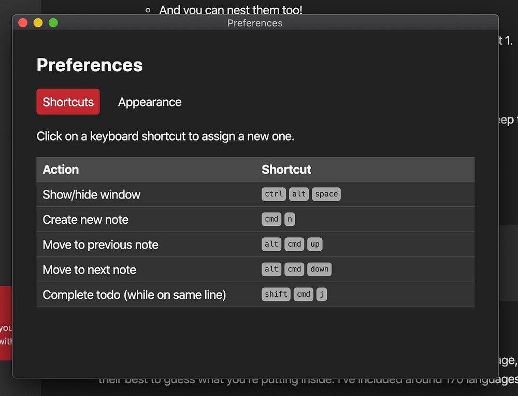Select the Shortcuts tab
The width and height of the screenshot is (518, 396).
[x=68, y=102]
